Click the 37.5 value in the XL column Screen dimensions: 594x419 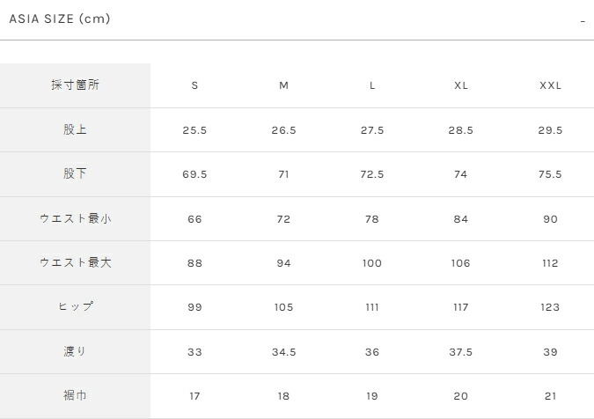coord(461,352)
